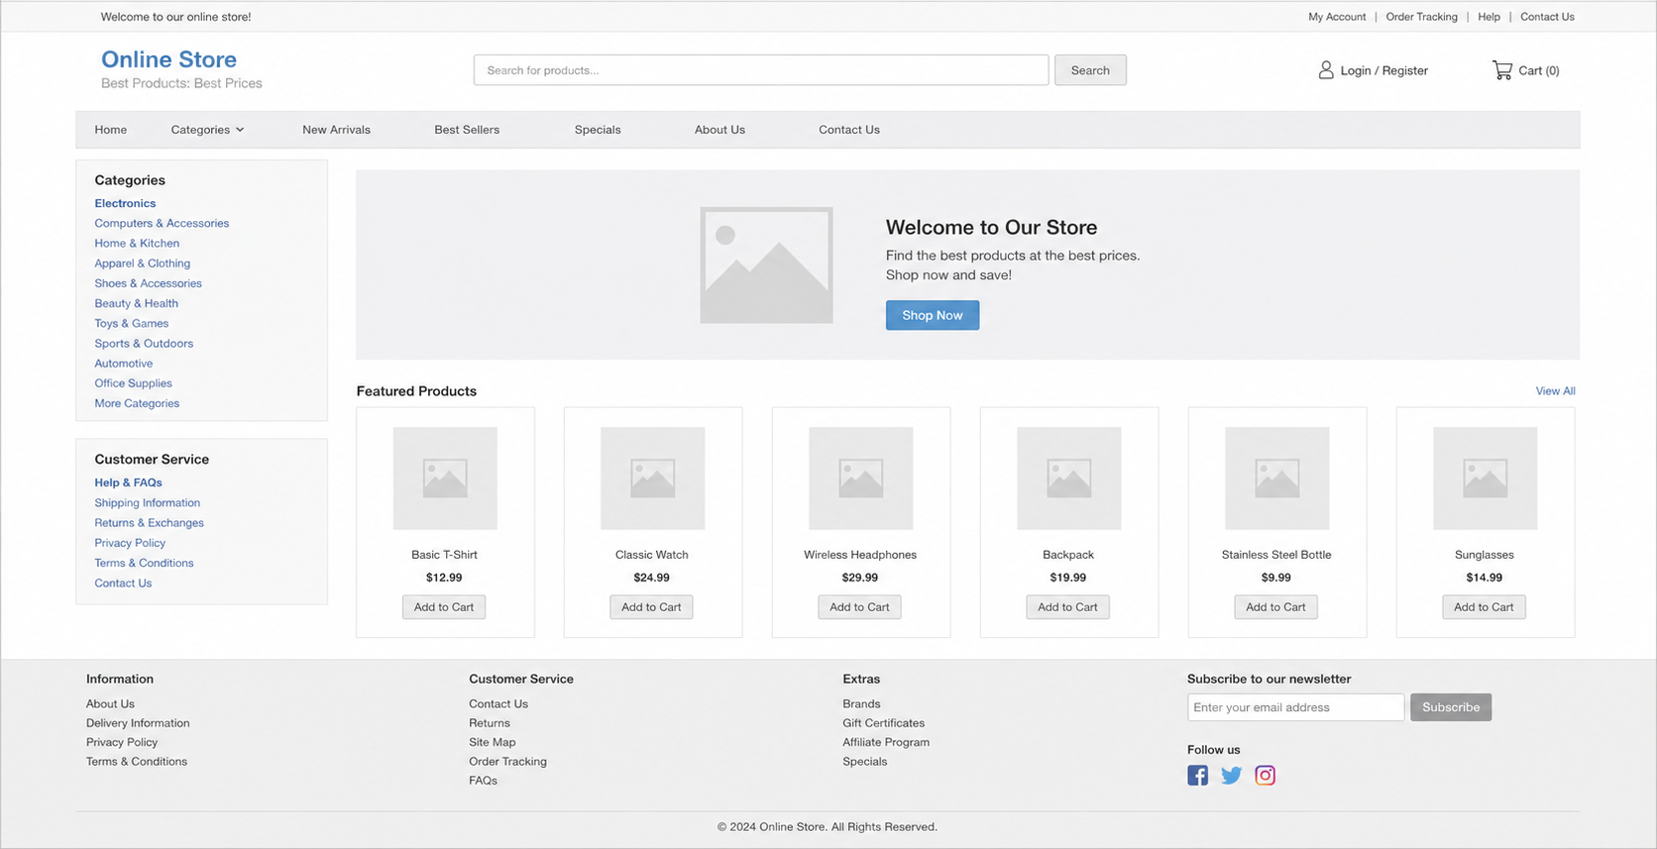
Task: Open Help & FAQs in sidebar
Action: click(x=128, y=482)
